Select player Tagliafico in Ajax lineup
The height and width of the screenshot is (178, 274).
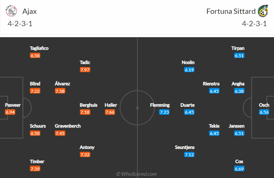click(x=39, y=48)
